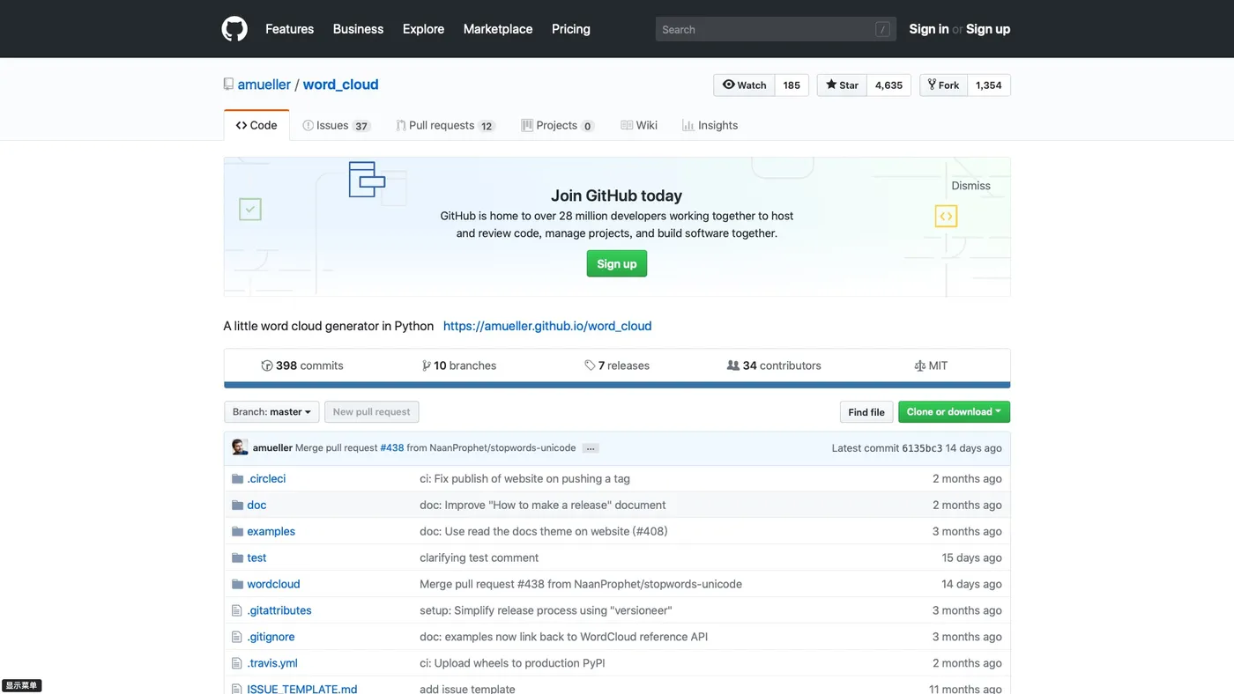This screenshot has width=1234, height=694.
Task: Click the 398 commits link
Action: pos(302,365)
